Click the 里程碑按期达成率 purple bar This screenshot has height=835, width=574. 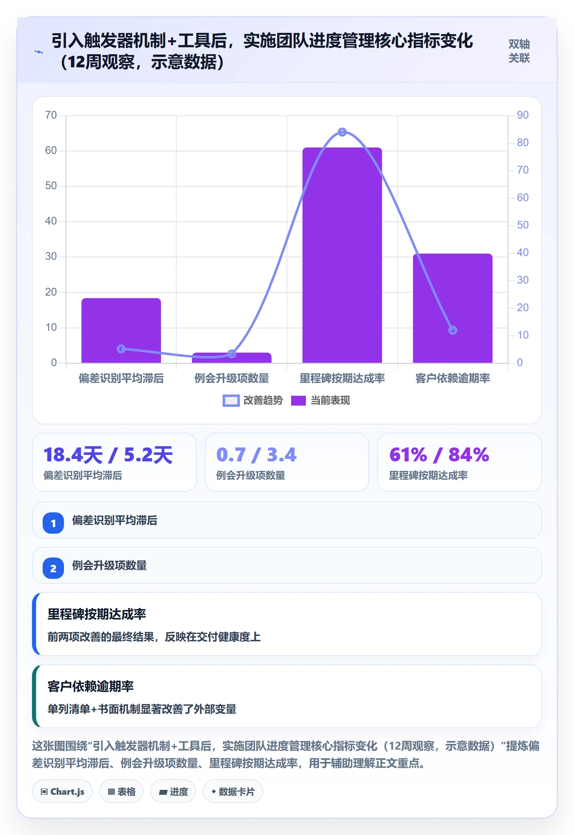pos(342,255)
